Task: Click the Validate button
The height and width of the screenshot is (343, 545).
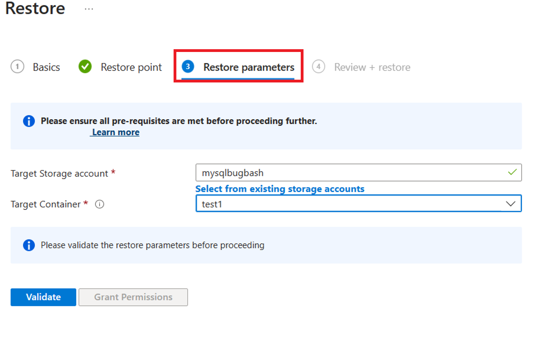Action: [x=43, y=297]
